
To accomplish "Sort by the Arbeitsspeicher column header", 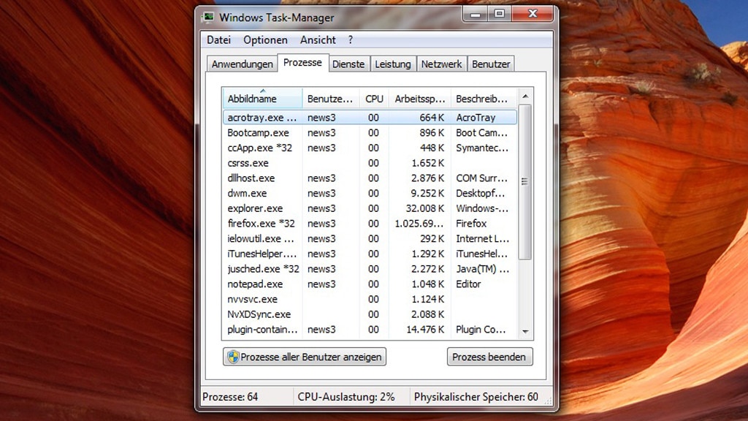I will click(x=419, y=98).
